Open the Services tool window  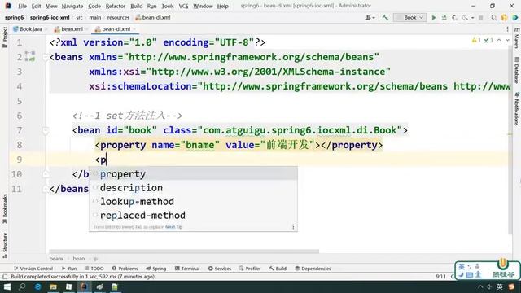click(220, 269)
